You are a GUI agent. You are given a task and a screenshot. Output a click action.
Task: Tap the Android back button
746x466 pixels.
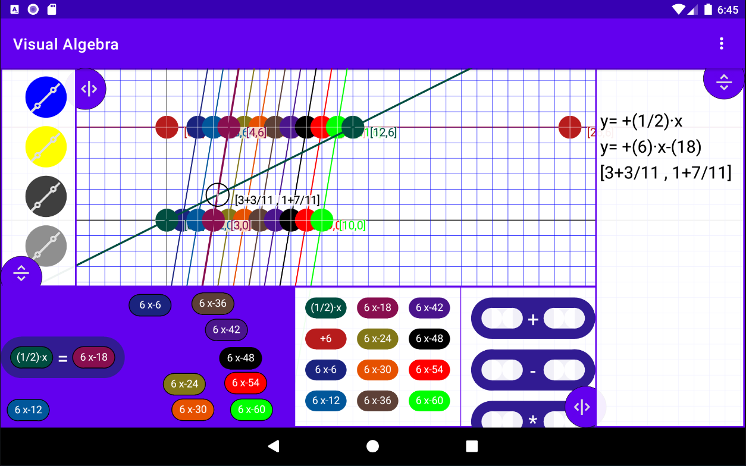coord(273,446)
